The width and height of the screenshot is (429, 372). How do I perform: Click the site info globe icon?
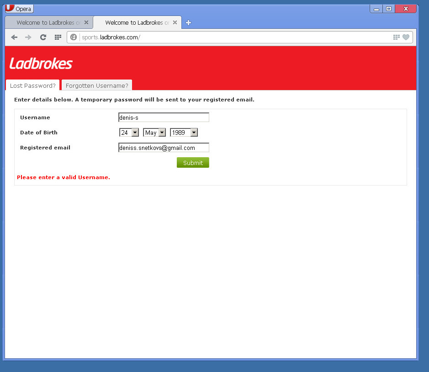point(74,37)
